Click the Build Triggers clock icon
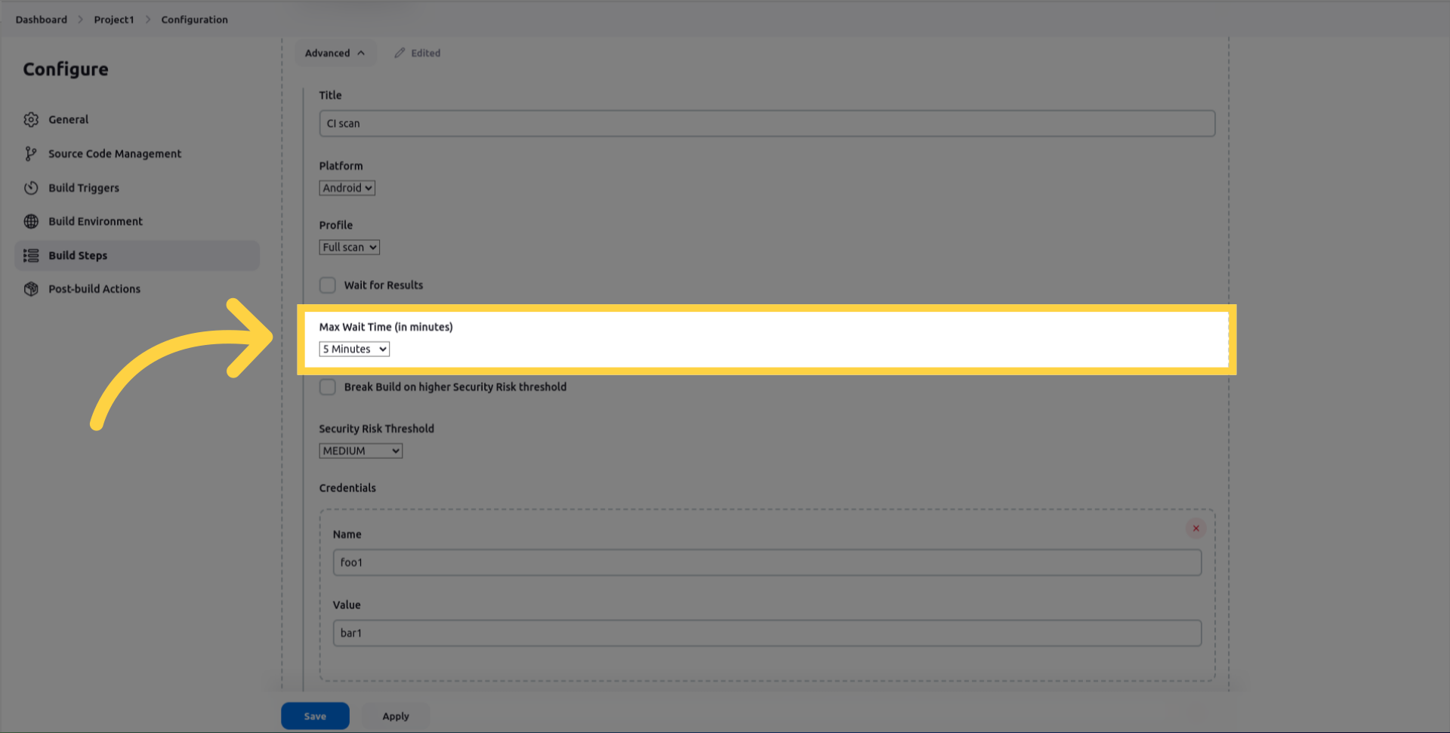 point(31,188)
